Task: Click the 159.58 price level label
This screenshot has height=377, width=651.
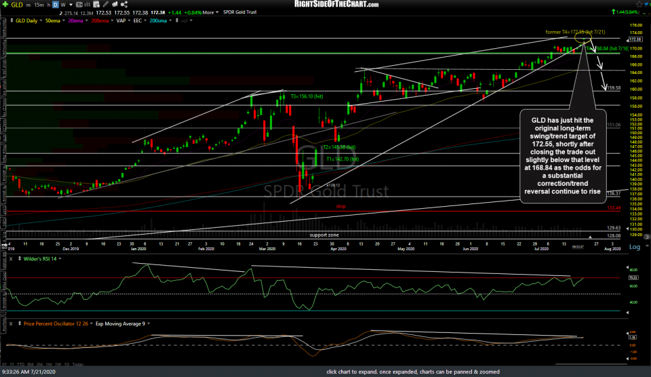Action: pyautogui.click(x=614, y=88)
